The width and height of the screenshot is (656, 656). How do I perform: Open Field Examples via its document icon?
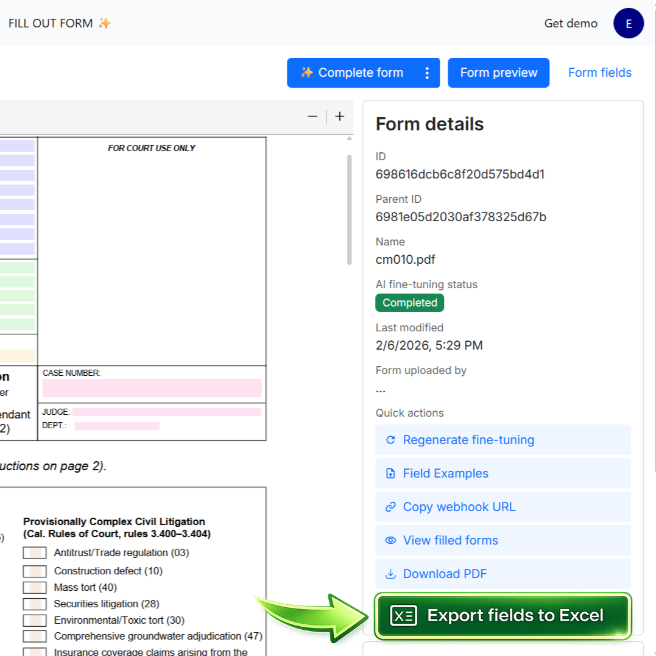tap(390, 473)
